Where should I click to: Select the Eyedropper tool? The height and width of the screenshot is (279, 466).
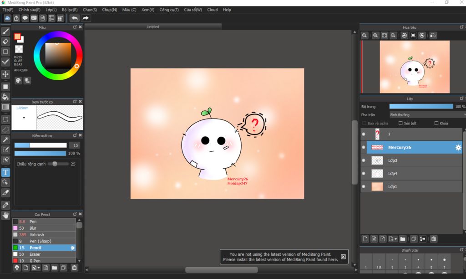coord(5,205)
